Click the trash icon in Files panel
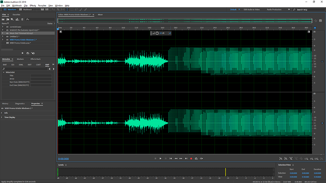Image resolution: width=326 pixels, height=183 pixels. point(22,19)
